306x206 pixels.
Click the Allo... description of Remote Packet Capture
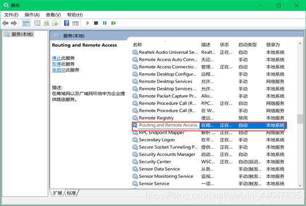coord(207,96)
